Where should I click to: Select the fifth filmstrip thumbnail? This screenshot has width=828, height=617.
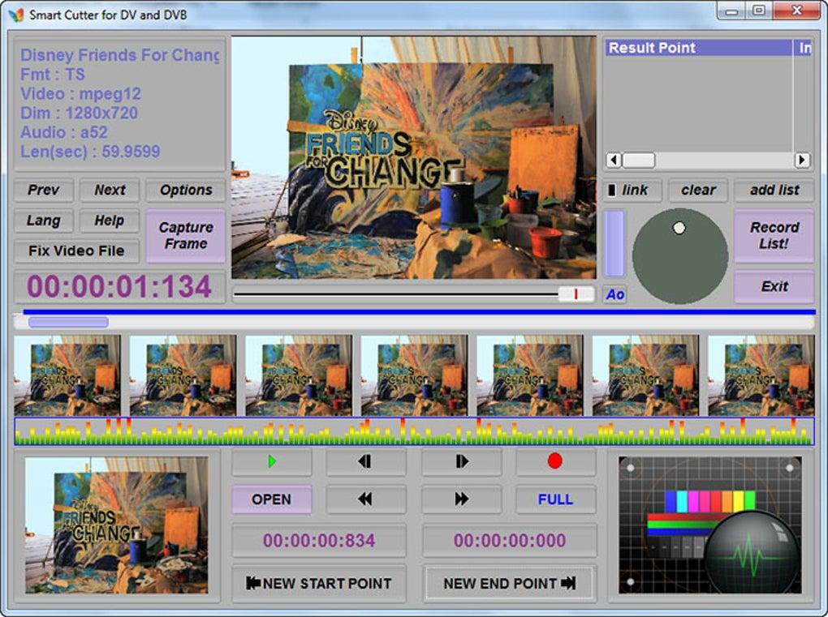(x=530, y=375)
